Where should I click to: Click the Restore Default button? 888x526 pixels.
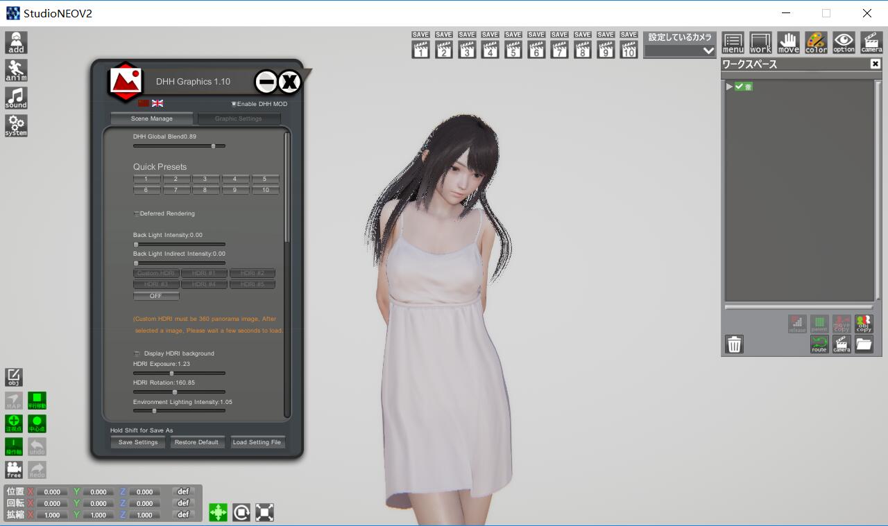point(196,442)
